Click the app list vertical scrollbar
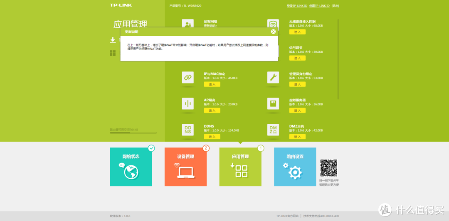Image resolution: width=449 pixels, height=221 pixels. click(338, 59)
